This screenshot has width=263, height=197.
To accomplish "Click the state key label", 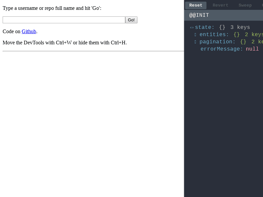I will pyautogui.click(x=203, y=27).
